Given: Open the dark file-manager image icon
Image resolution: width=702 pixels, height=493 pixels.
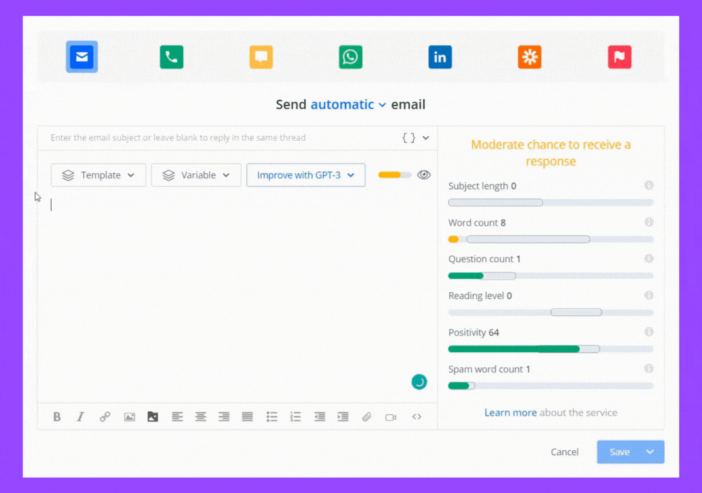Looking at the screenshot, I should pyautogui.click(x=153, y=417).
